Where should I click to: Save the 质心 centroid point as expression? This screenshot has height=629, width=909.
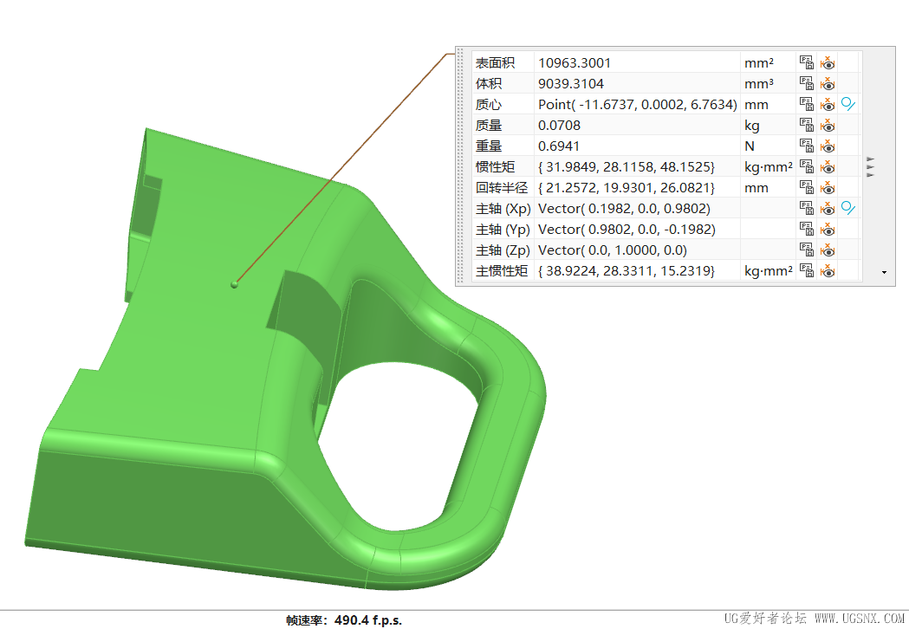(x=807, y=104)
